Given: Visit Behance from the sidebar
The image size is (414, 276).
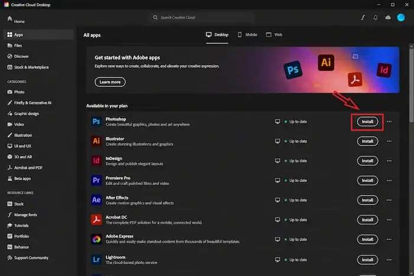Looking at the screenshot, I should point(18,247).
